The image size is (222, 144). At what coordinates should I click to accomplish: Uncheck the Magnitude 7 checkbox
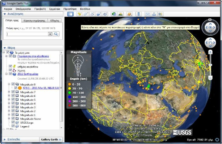pyautogui.click(x=13, y=92)
